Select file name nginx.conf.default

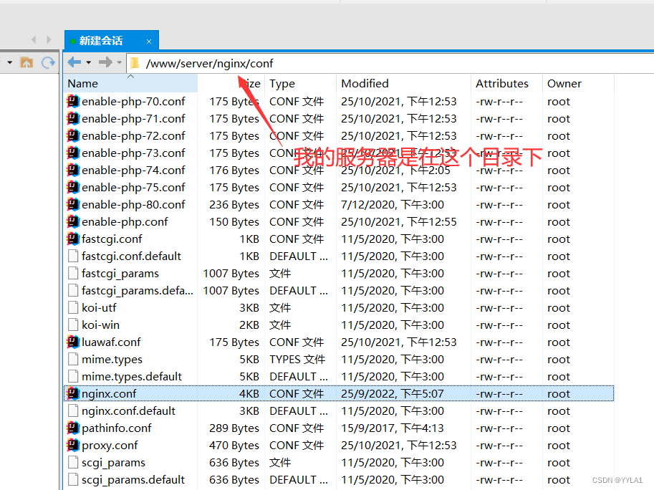coord(128,410)
